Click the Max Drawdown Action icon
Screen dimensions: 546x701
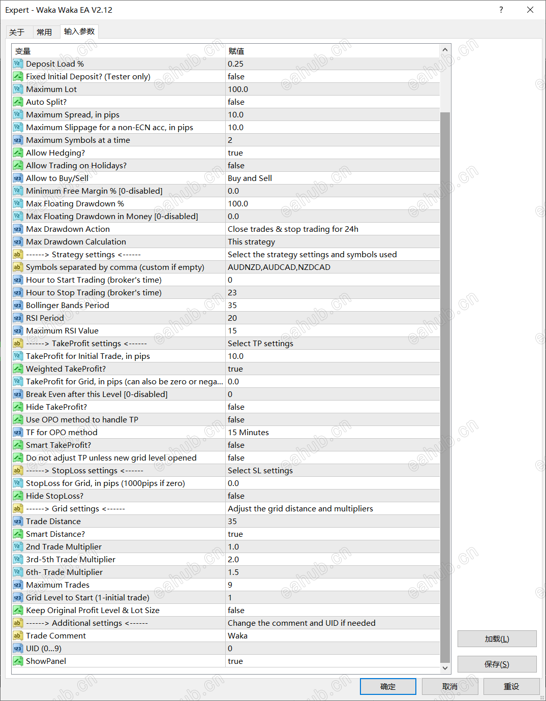pyautogui.click(x=18, y=229)
